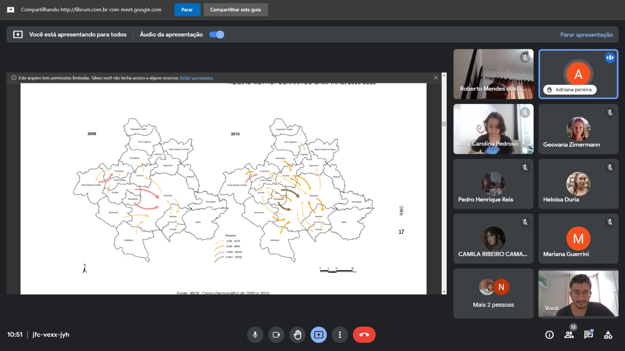Click 'Parar apresentação' link
The height and width of the screenshot is (351, 625).
point(586,35)
